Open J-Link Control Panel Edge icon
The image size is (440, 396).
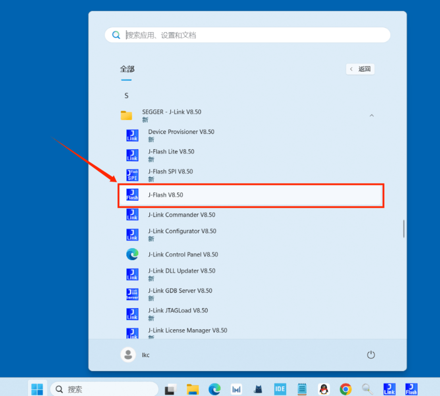click(132, 254)
